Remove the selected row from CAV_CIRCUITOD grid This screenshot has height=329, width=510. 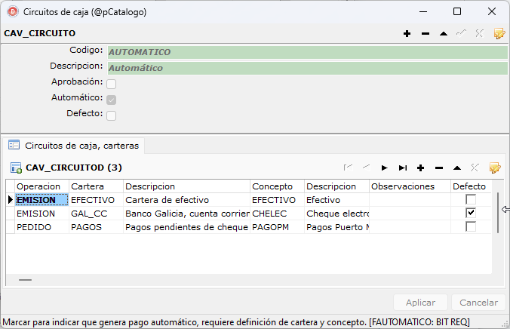point(438,168)
